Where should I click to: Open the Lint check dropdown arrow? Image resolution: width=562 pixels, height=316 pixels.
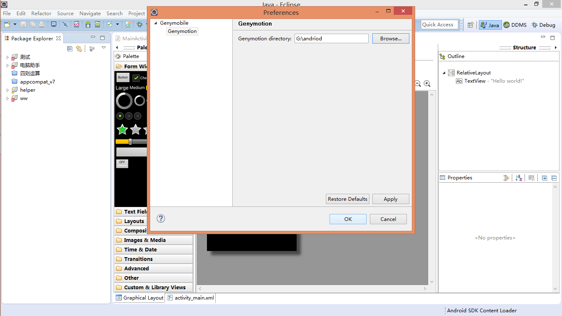tap(117, 25)
